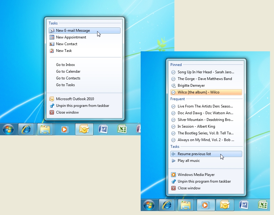Open Internet Explorer in the taskbar under the Outlook list
The width and height of the screenshot is (274, 215).
tap(26, 129)
